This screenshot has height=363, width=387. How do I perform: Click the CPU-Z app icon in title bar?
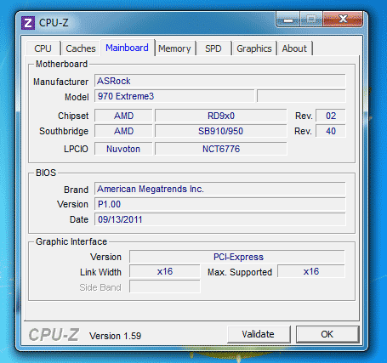28,23
